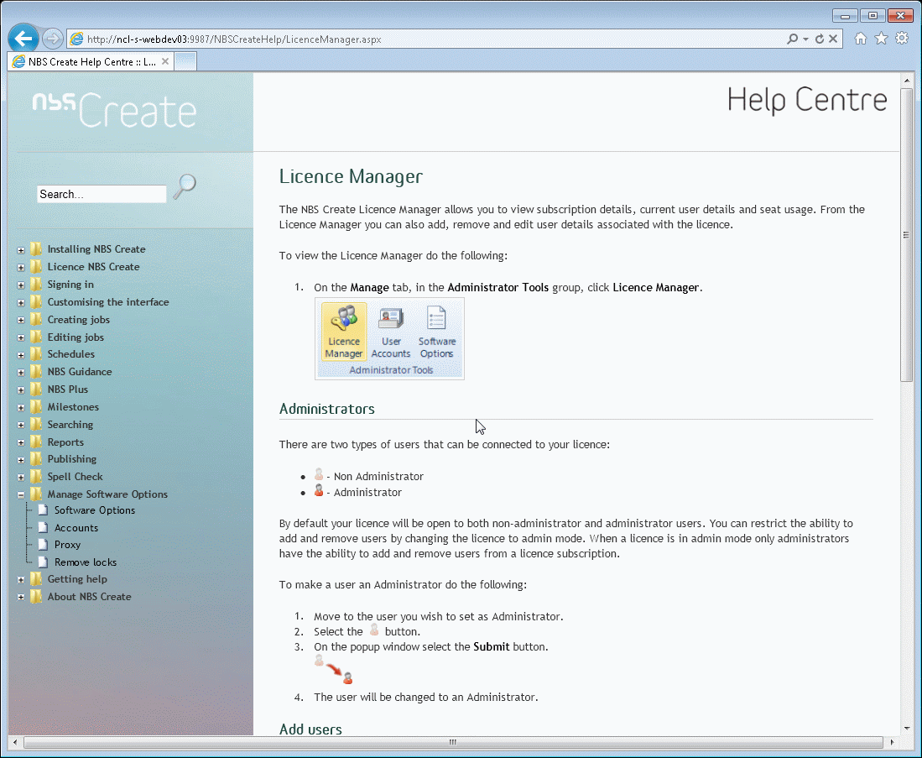Screen dimensions: 922x758
Task: Expand the Milestones tree node
Action: pyautogui.click(x=20, y=406)
